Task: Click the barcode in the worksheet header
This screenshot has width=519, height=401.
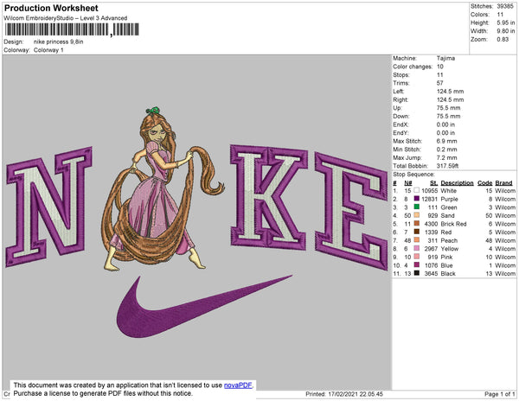Action: coord(72,29)
